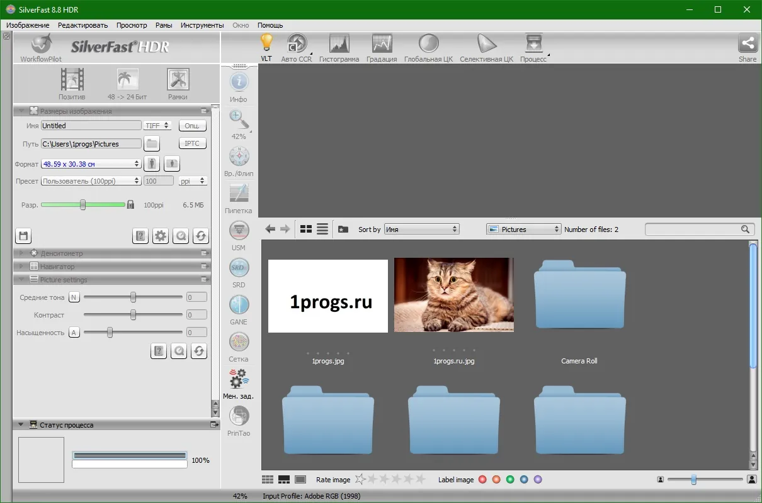
Task: Toggle the A button for Насыщенность
Action: pos(74,333)
